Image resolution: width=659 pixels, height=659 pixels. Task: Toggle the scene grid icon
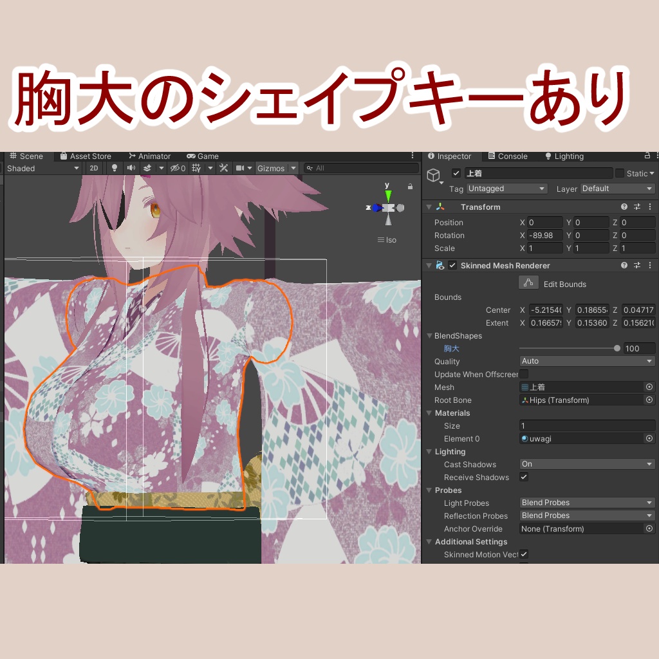196,168
